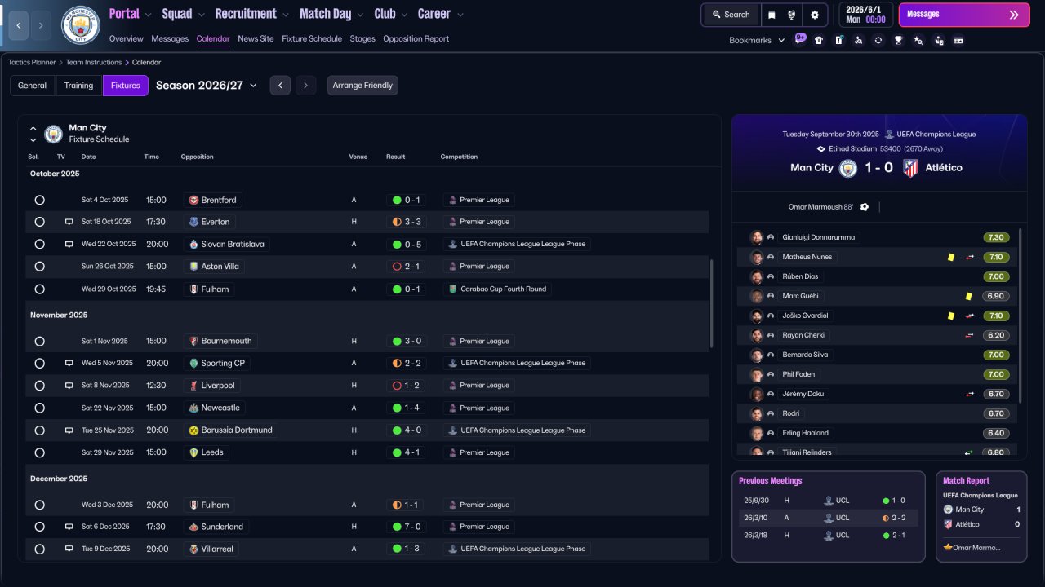Open the Fixture Schedule tab
The image size is (1045, 587).
pyautogui.click(x=312, y=39)
